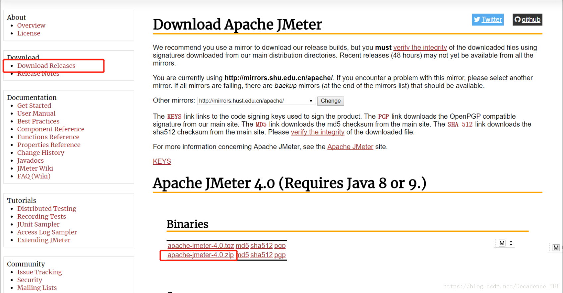Open the Twitter link button
The image size is (563, 293).
[488, 20]
